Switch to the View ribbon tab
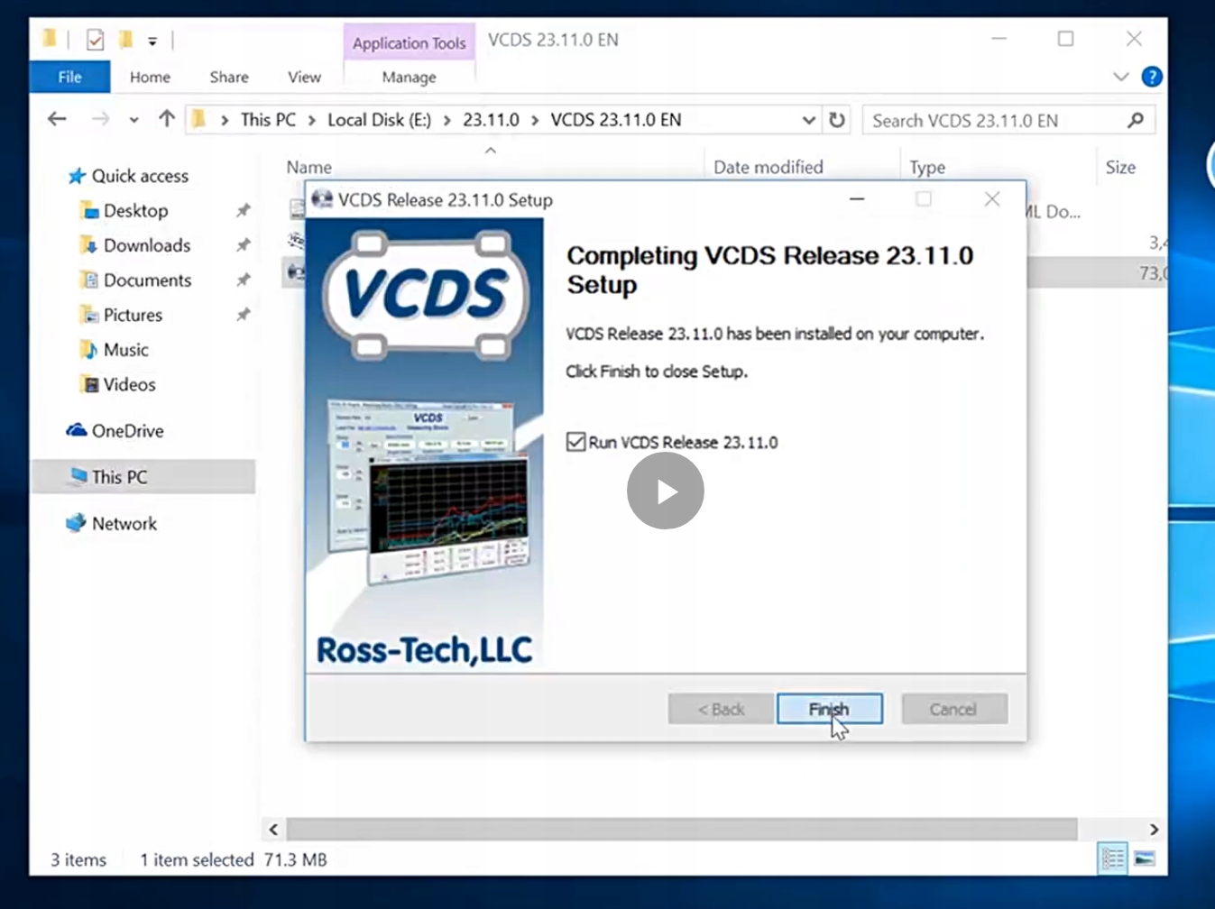Viewport: 1215px width, 909px height. point(304,77)
